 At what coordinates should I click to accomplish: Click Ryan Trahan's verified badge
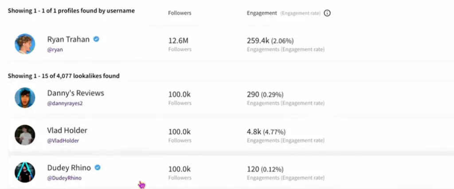(96, 39)
